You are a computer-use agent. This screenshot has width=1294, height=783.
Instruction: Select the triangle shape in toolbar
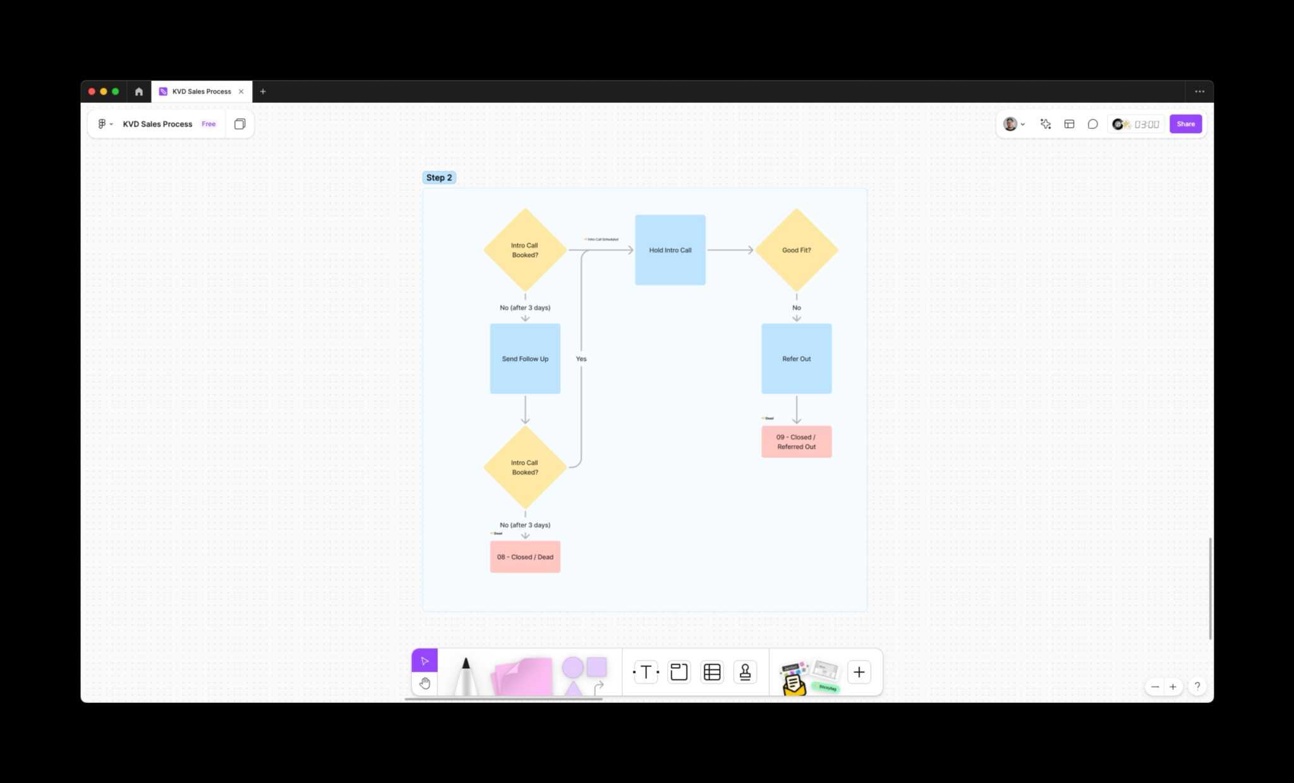pos(572,688)
